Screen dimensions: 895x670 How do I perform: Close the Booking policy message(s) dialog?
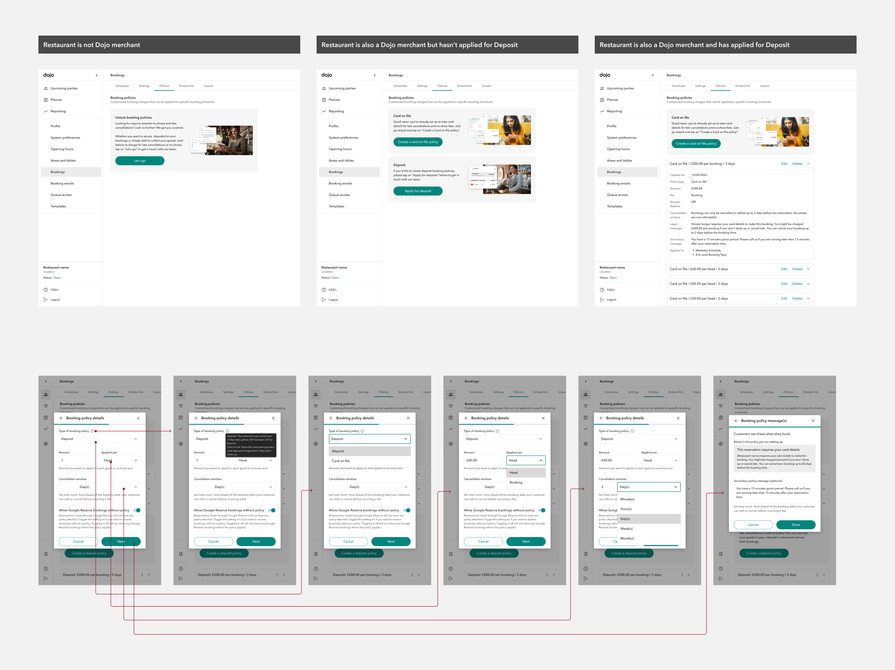click(x=813, y=420)
